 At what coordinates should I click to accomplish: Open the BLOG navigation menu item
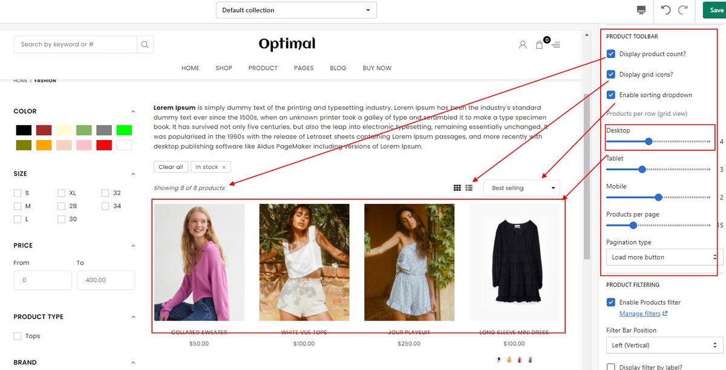point(338,68)
